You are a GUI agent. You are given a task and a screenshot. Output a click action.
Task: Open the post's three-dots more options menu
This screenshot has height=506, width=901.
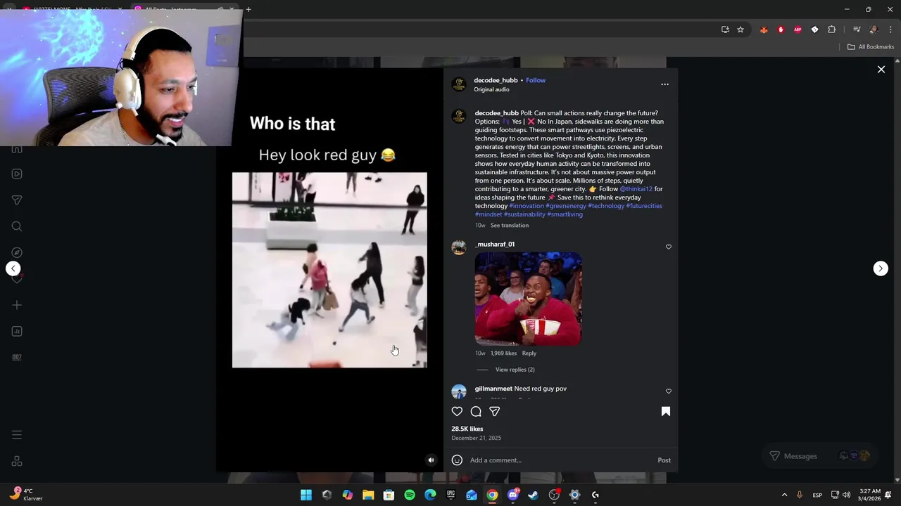click(x=664, y=84)
